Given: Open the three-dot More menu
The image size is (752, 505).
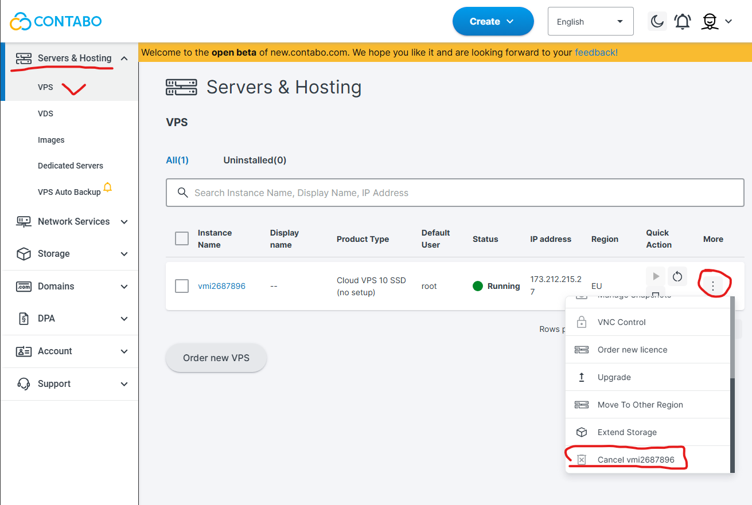Looking at the screenshot, I should pyautogui.click(x=713, y=285).
